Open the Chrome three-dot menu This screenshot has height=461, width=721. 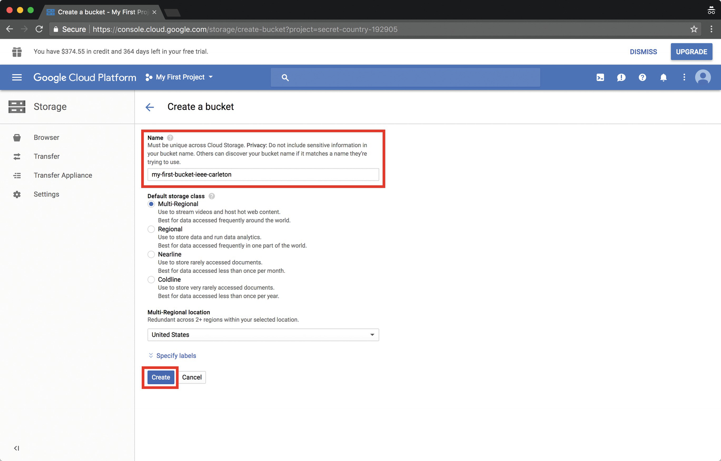[x=711, y=29]
